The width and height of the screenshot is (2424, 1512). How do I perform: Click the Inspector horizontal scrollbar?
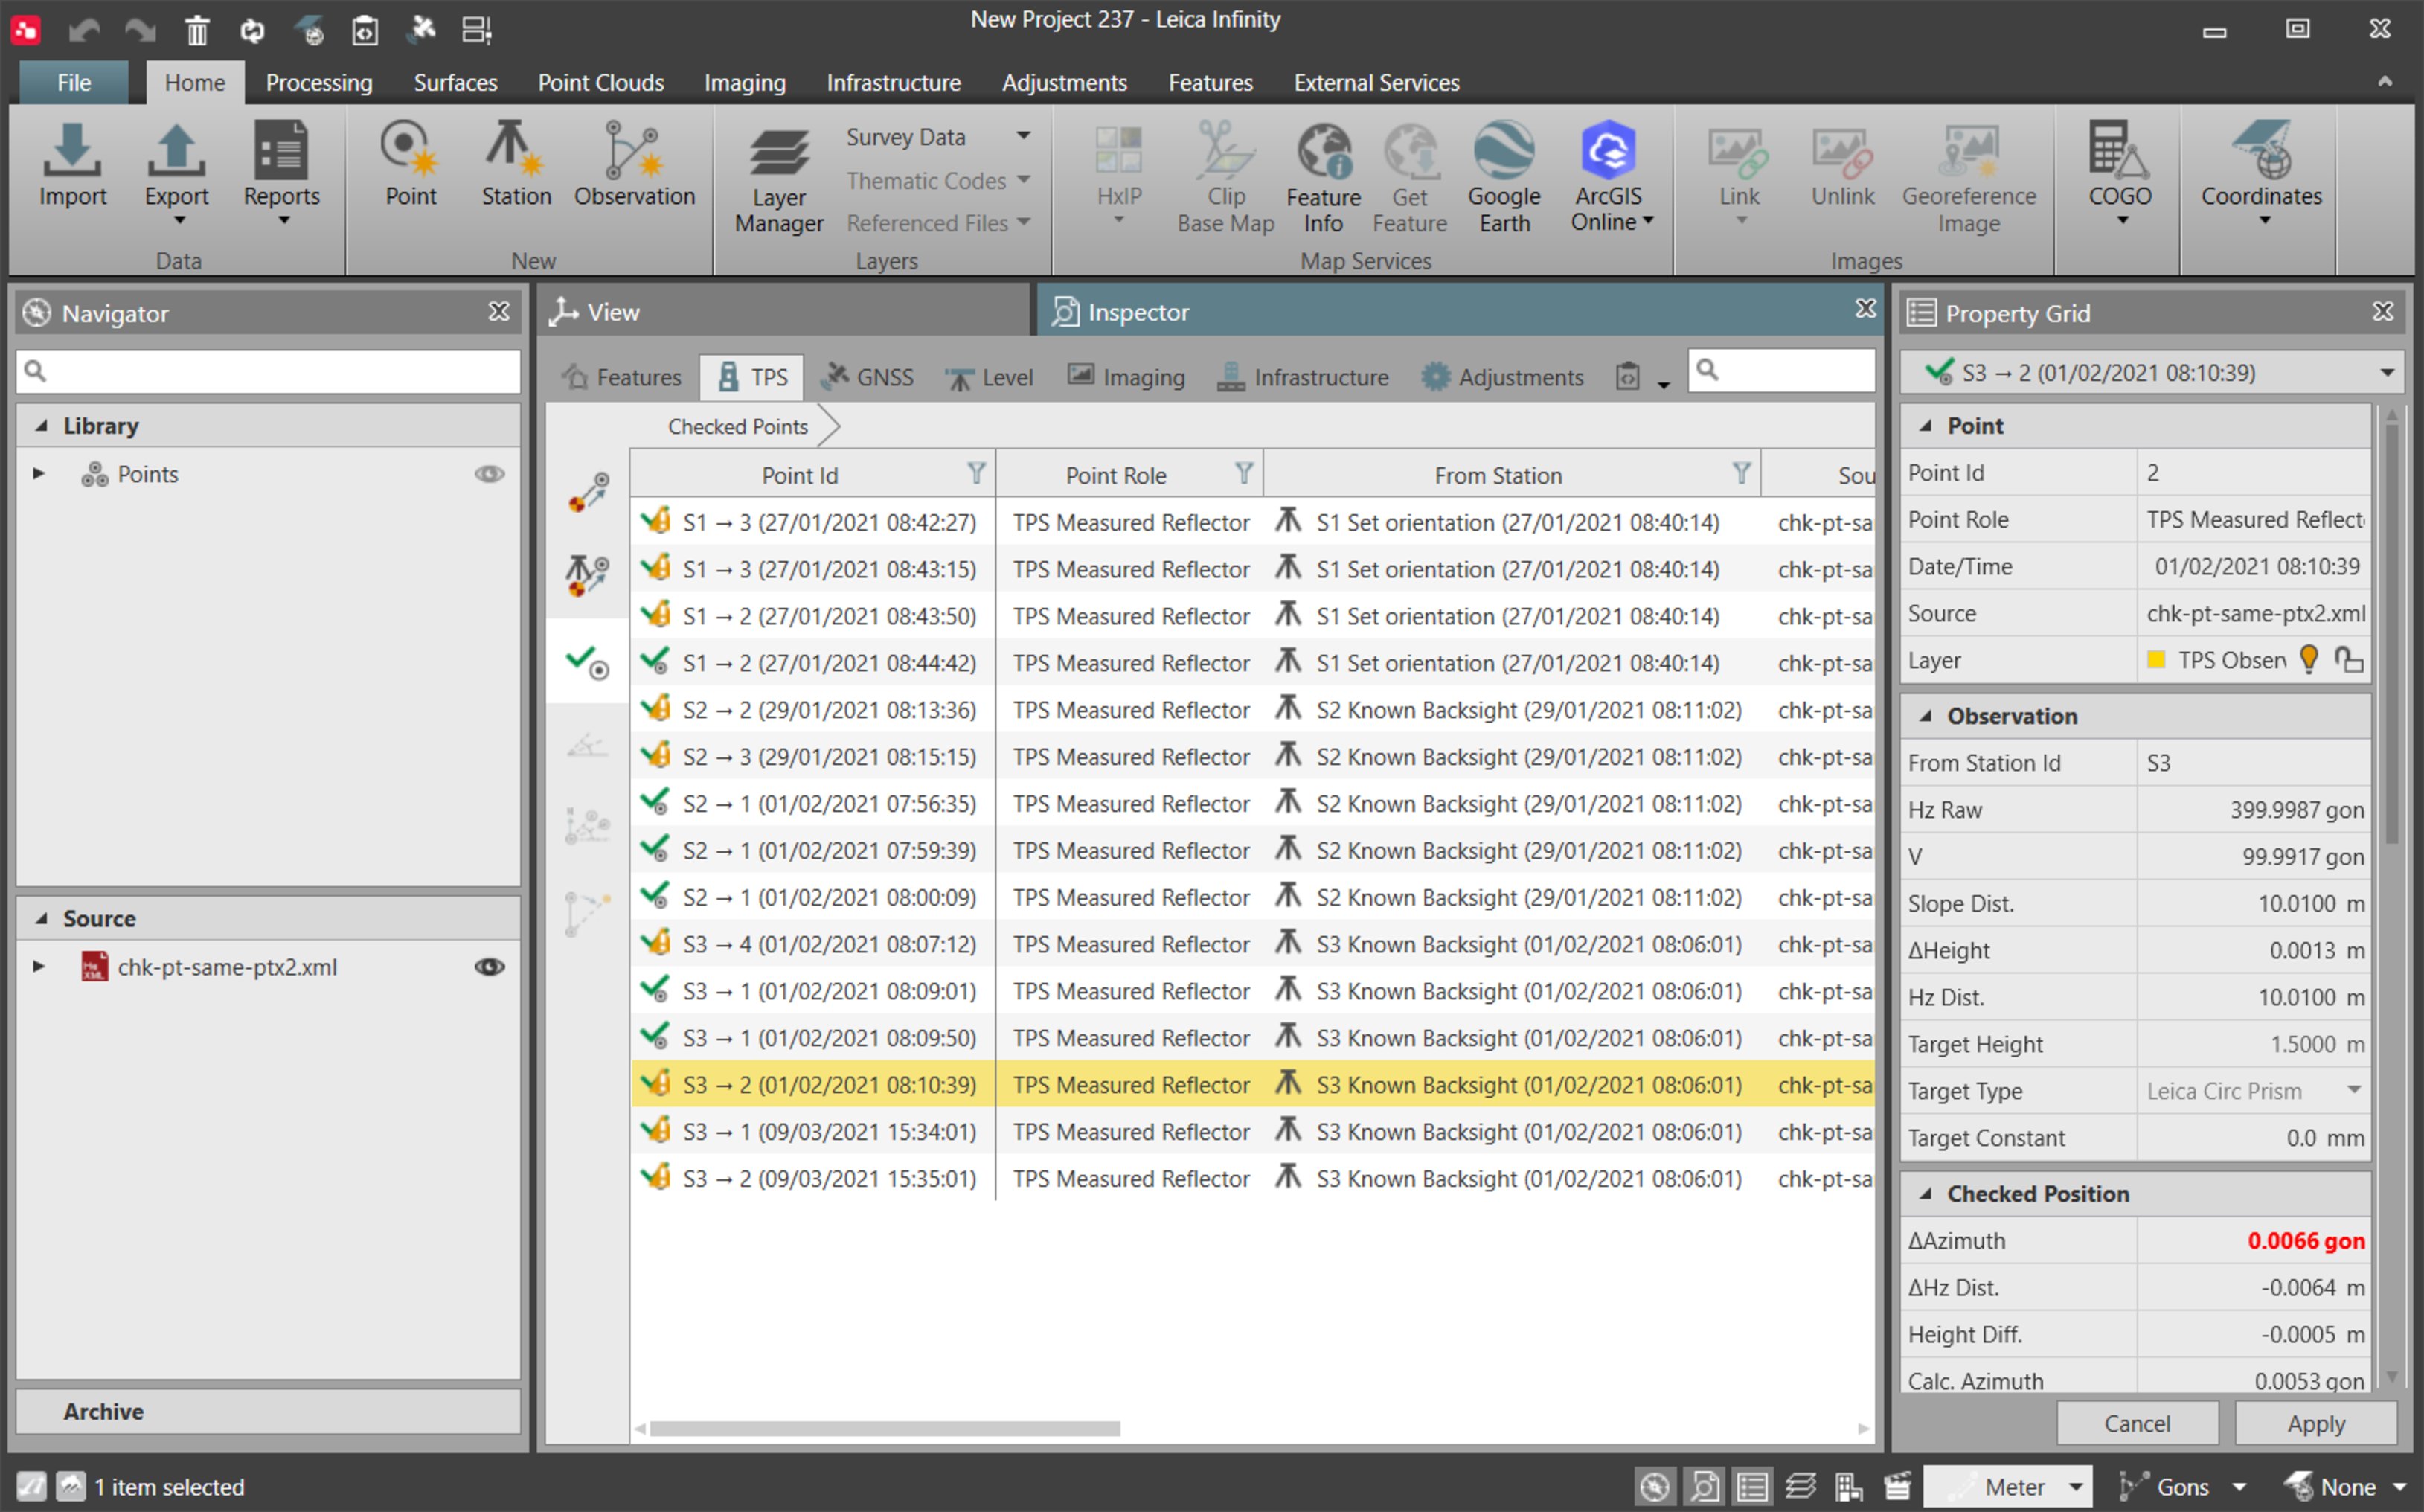884,1429
